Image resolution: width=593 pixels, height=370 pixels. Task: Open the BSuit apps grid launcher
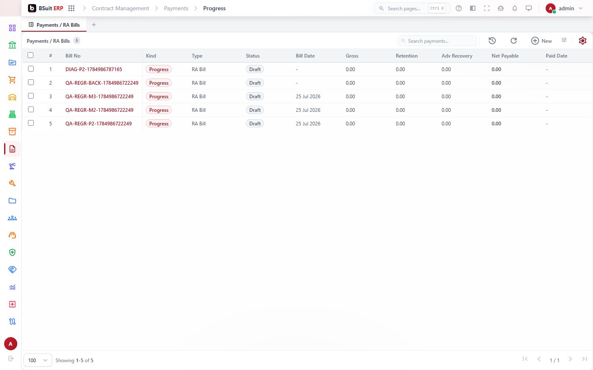[x=71, y=8]
